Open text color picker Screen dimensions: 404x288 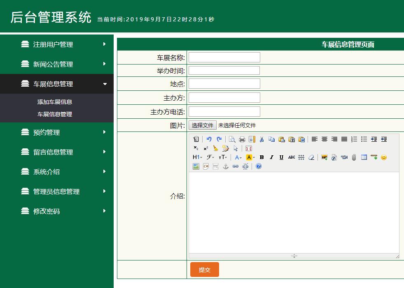coord(238,157)
